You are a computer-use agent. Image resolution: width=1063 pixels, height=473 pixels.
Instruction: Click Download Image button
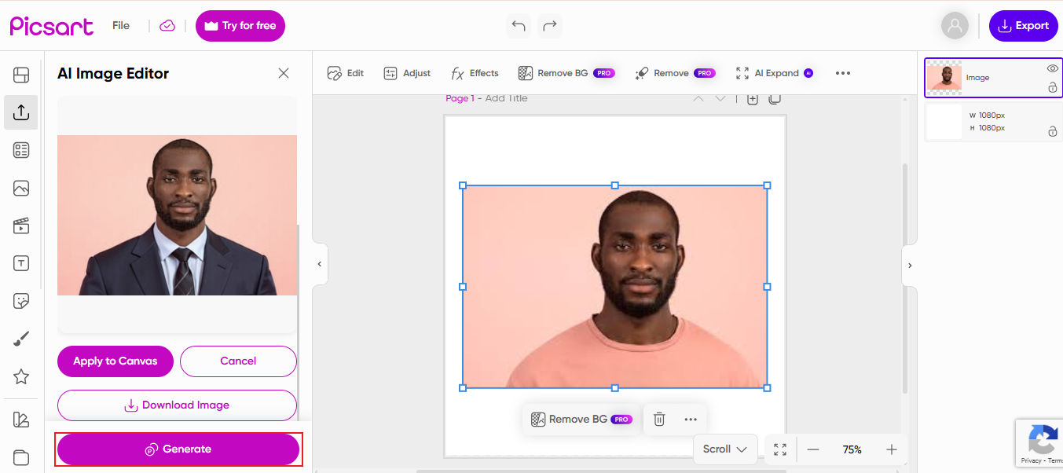177,405
